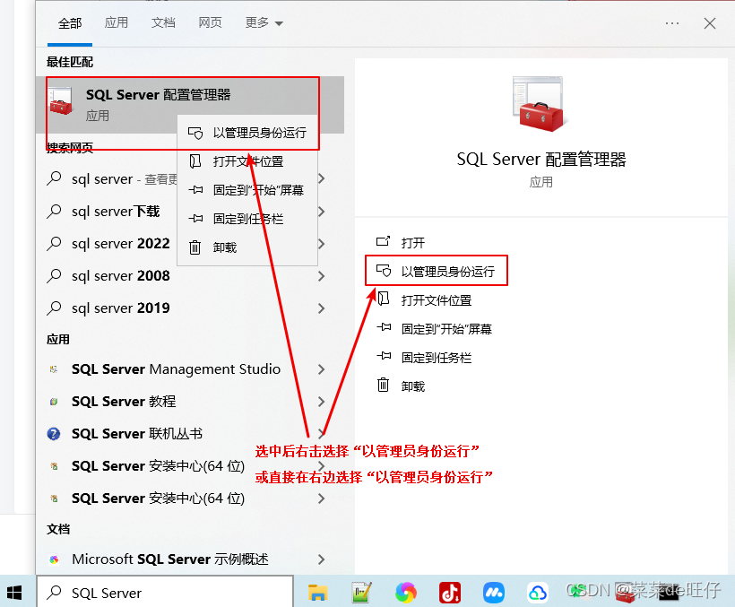Click magnifier icon beside sql server 2019
This screenshot has width=735, height=607.
(x=55, y=308)
